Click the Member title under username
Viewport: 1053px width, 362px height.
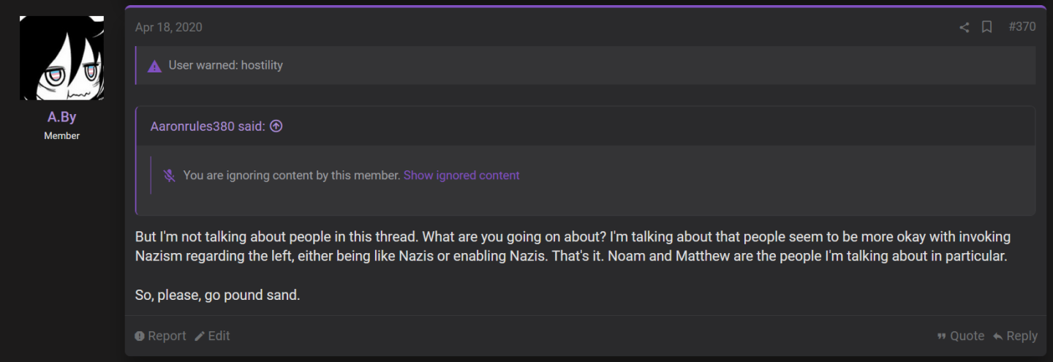pyautogui.click(x=61, y=135)
